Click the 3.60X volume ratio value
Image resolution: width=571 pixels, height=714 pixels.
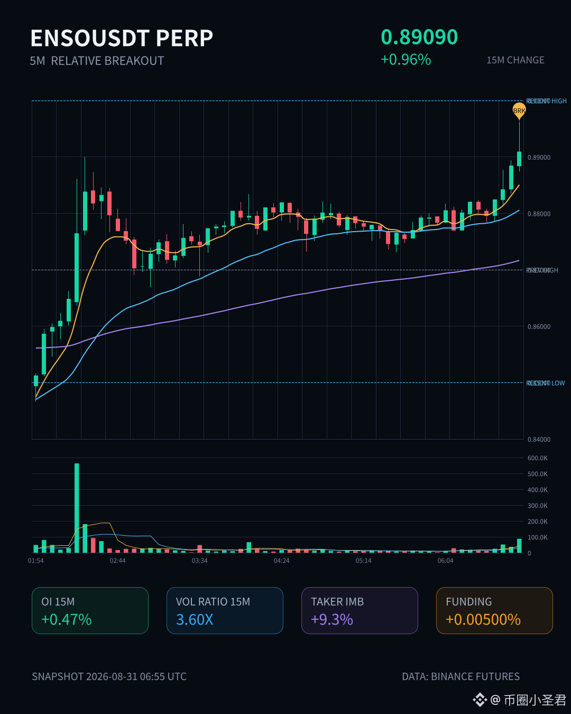pyautogui.click(x=195, y=619)
